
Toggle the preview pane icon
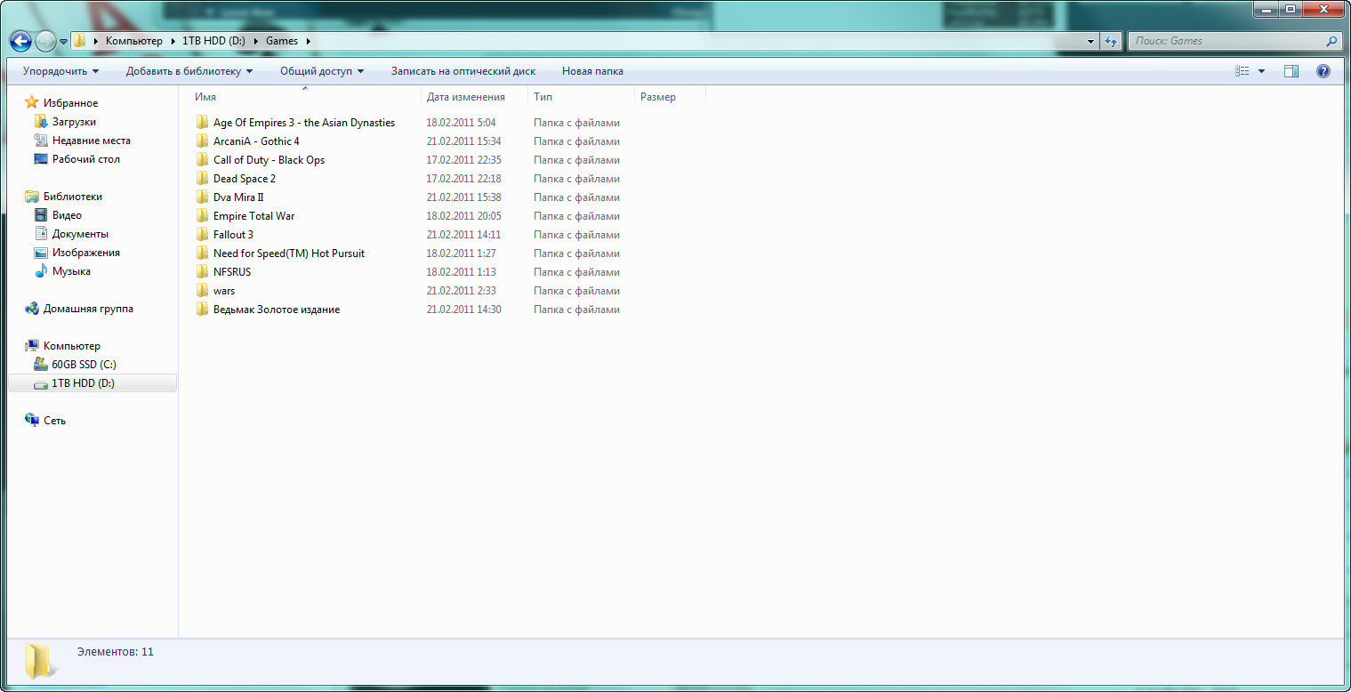tap(1291, 71)
